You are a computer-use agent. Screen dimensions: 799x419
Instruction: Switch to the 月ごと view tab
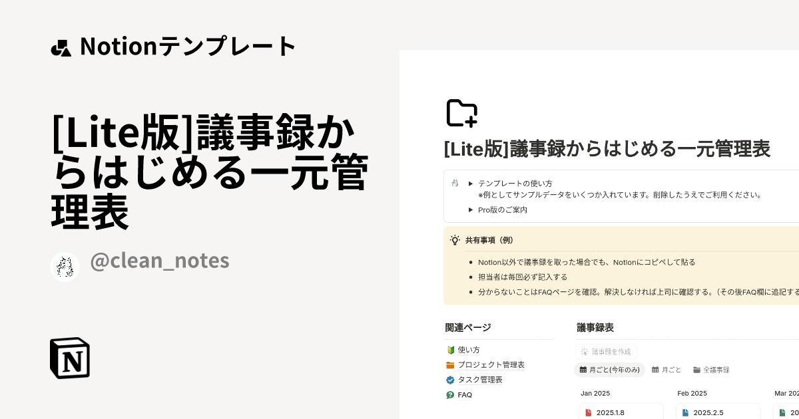[666, 370]
